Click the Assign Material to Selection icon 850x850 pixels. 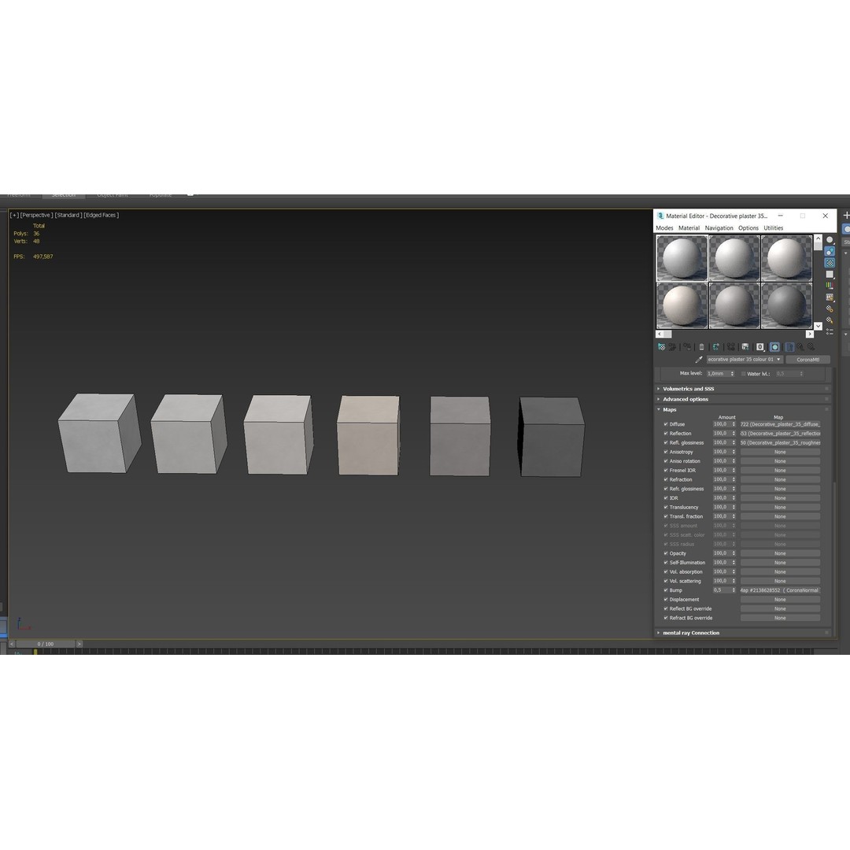click(686, 347)
